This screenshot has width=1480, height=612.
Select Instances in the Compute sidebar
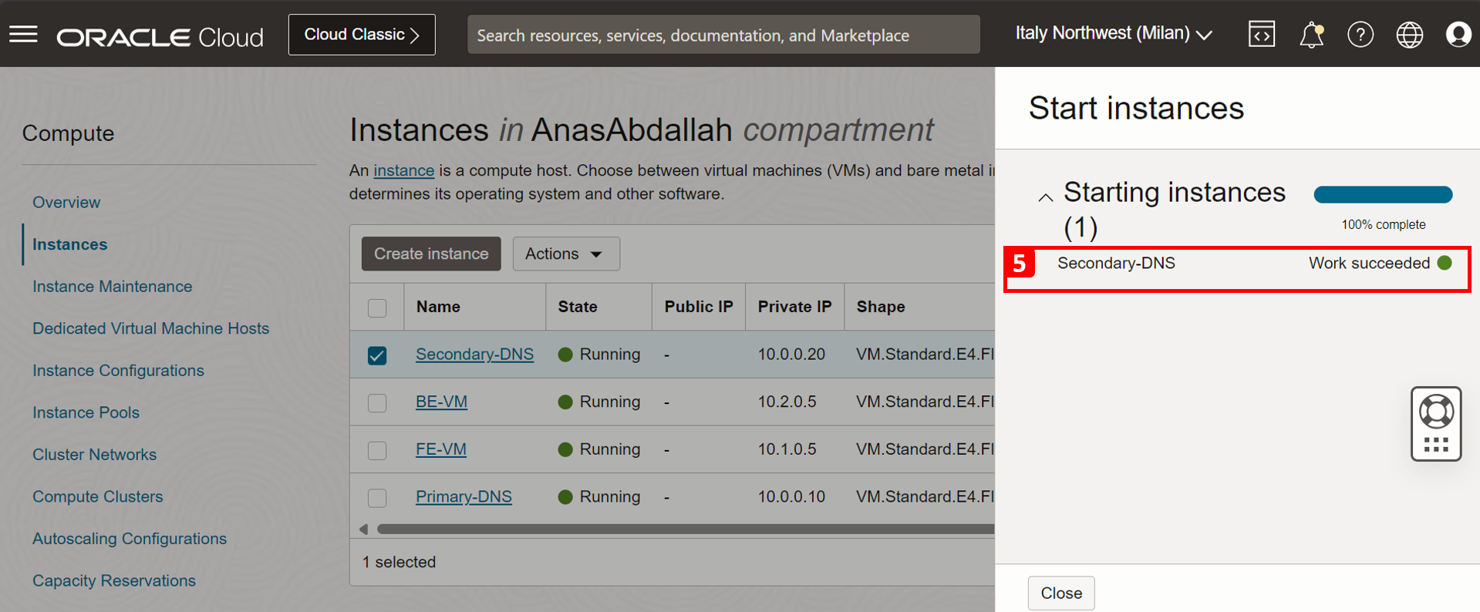pyautogui.click(x=69, y=244)
